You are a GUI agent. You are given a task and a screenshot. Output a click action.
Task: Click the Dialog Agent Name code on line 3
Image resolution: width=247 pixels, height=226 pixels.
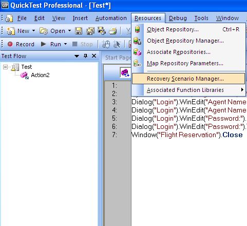click(x=189, y=102)
